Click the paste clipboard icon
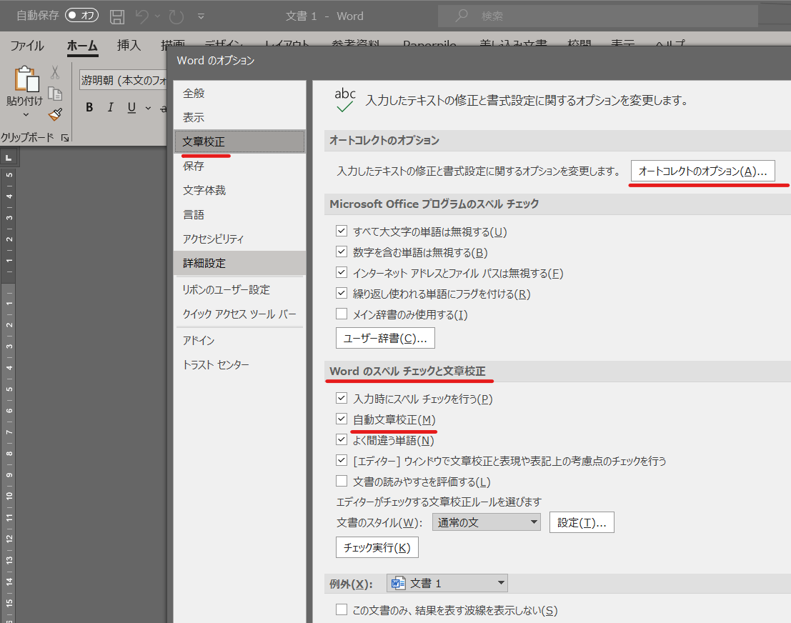This screenshot has height=623, width=791. 26,80
